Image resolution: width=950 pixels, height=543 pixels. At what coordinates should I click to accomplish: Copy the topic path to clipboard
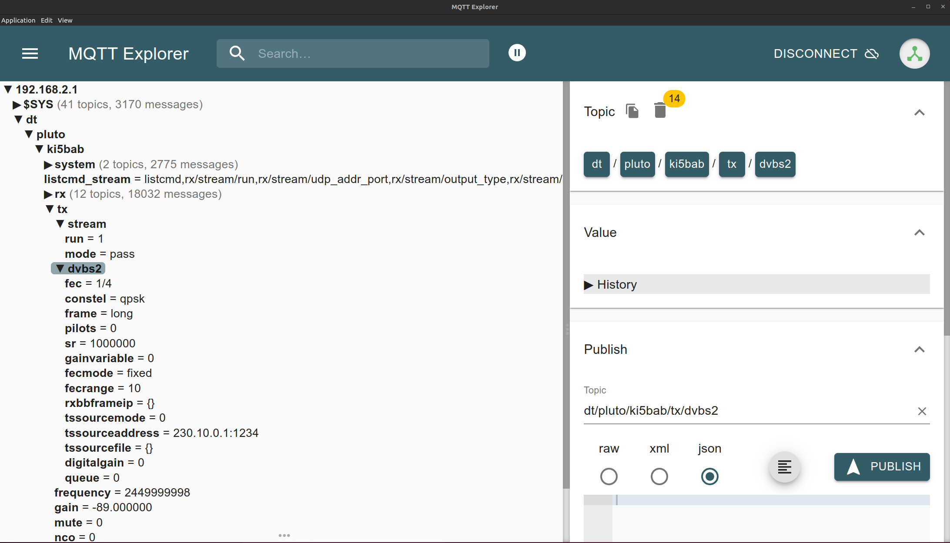tap(632, 111)
